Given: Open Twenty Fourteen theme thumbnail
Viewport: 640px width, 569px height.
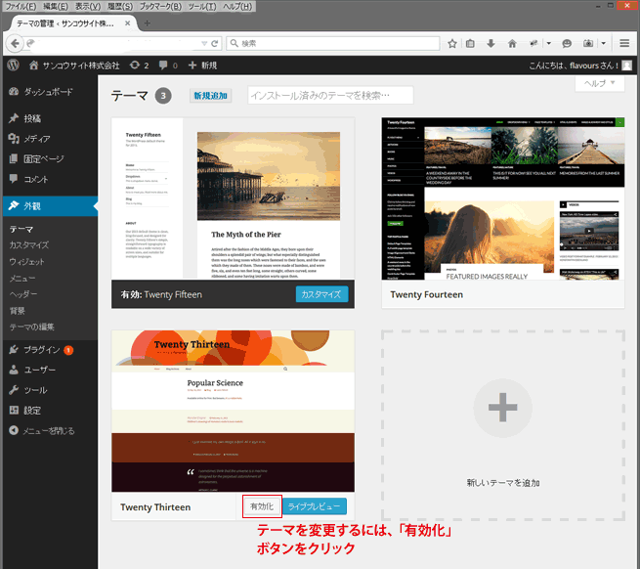Looking at the screenshot, I should 503,198.
